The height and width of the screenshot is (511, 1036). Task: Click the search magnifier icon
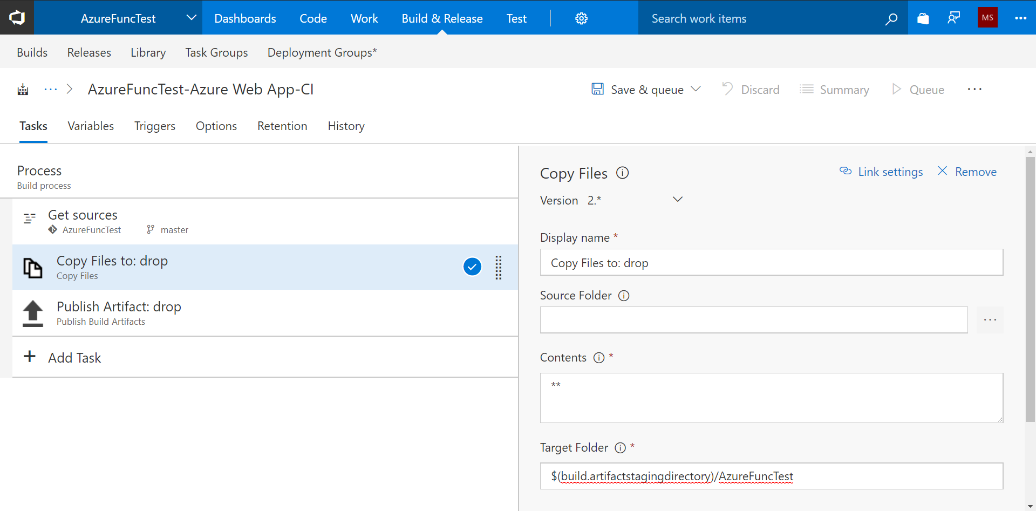click(891, 19)
